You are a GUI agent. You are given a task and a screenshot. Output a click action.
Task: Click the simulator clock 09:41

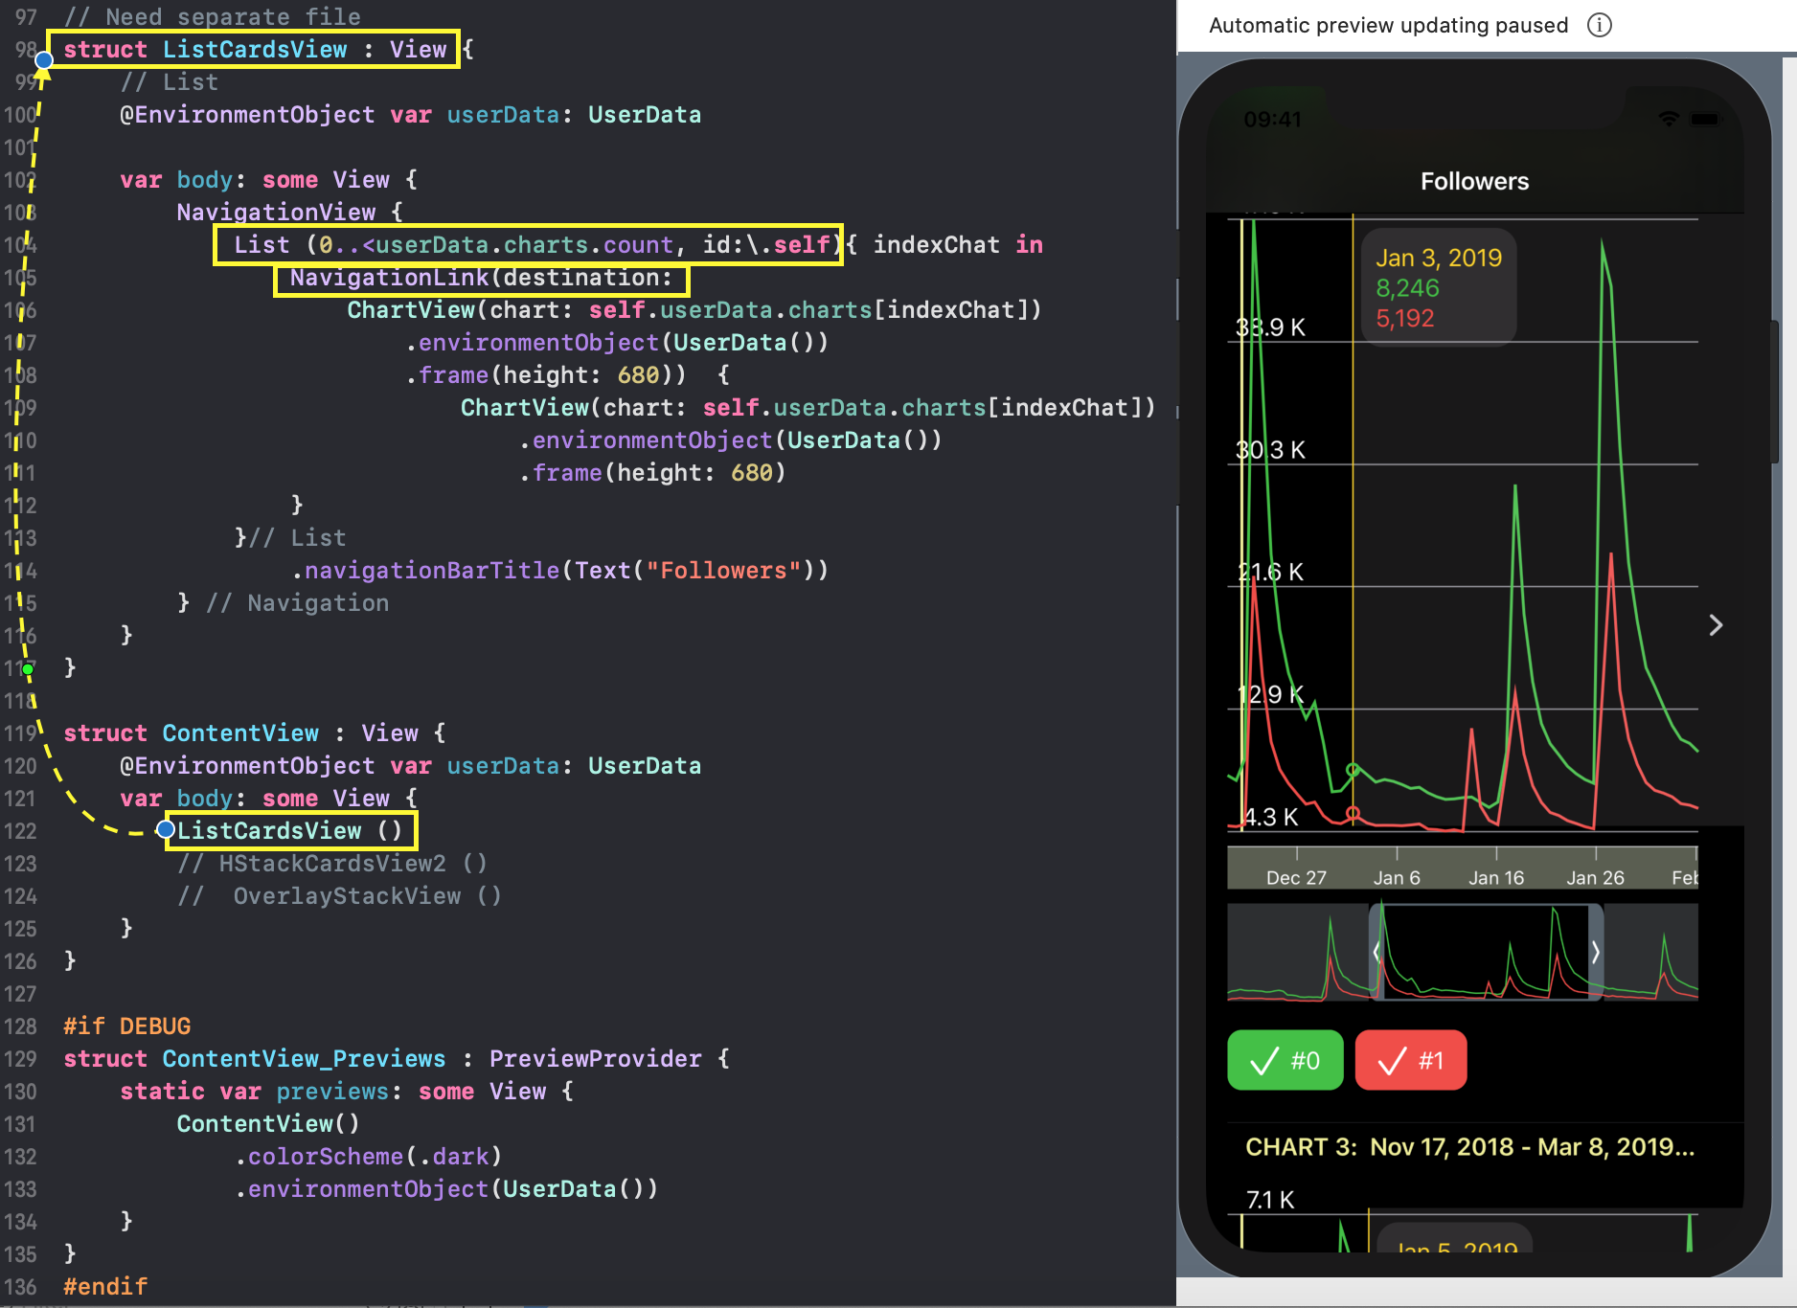click(1272, 120)
